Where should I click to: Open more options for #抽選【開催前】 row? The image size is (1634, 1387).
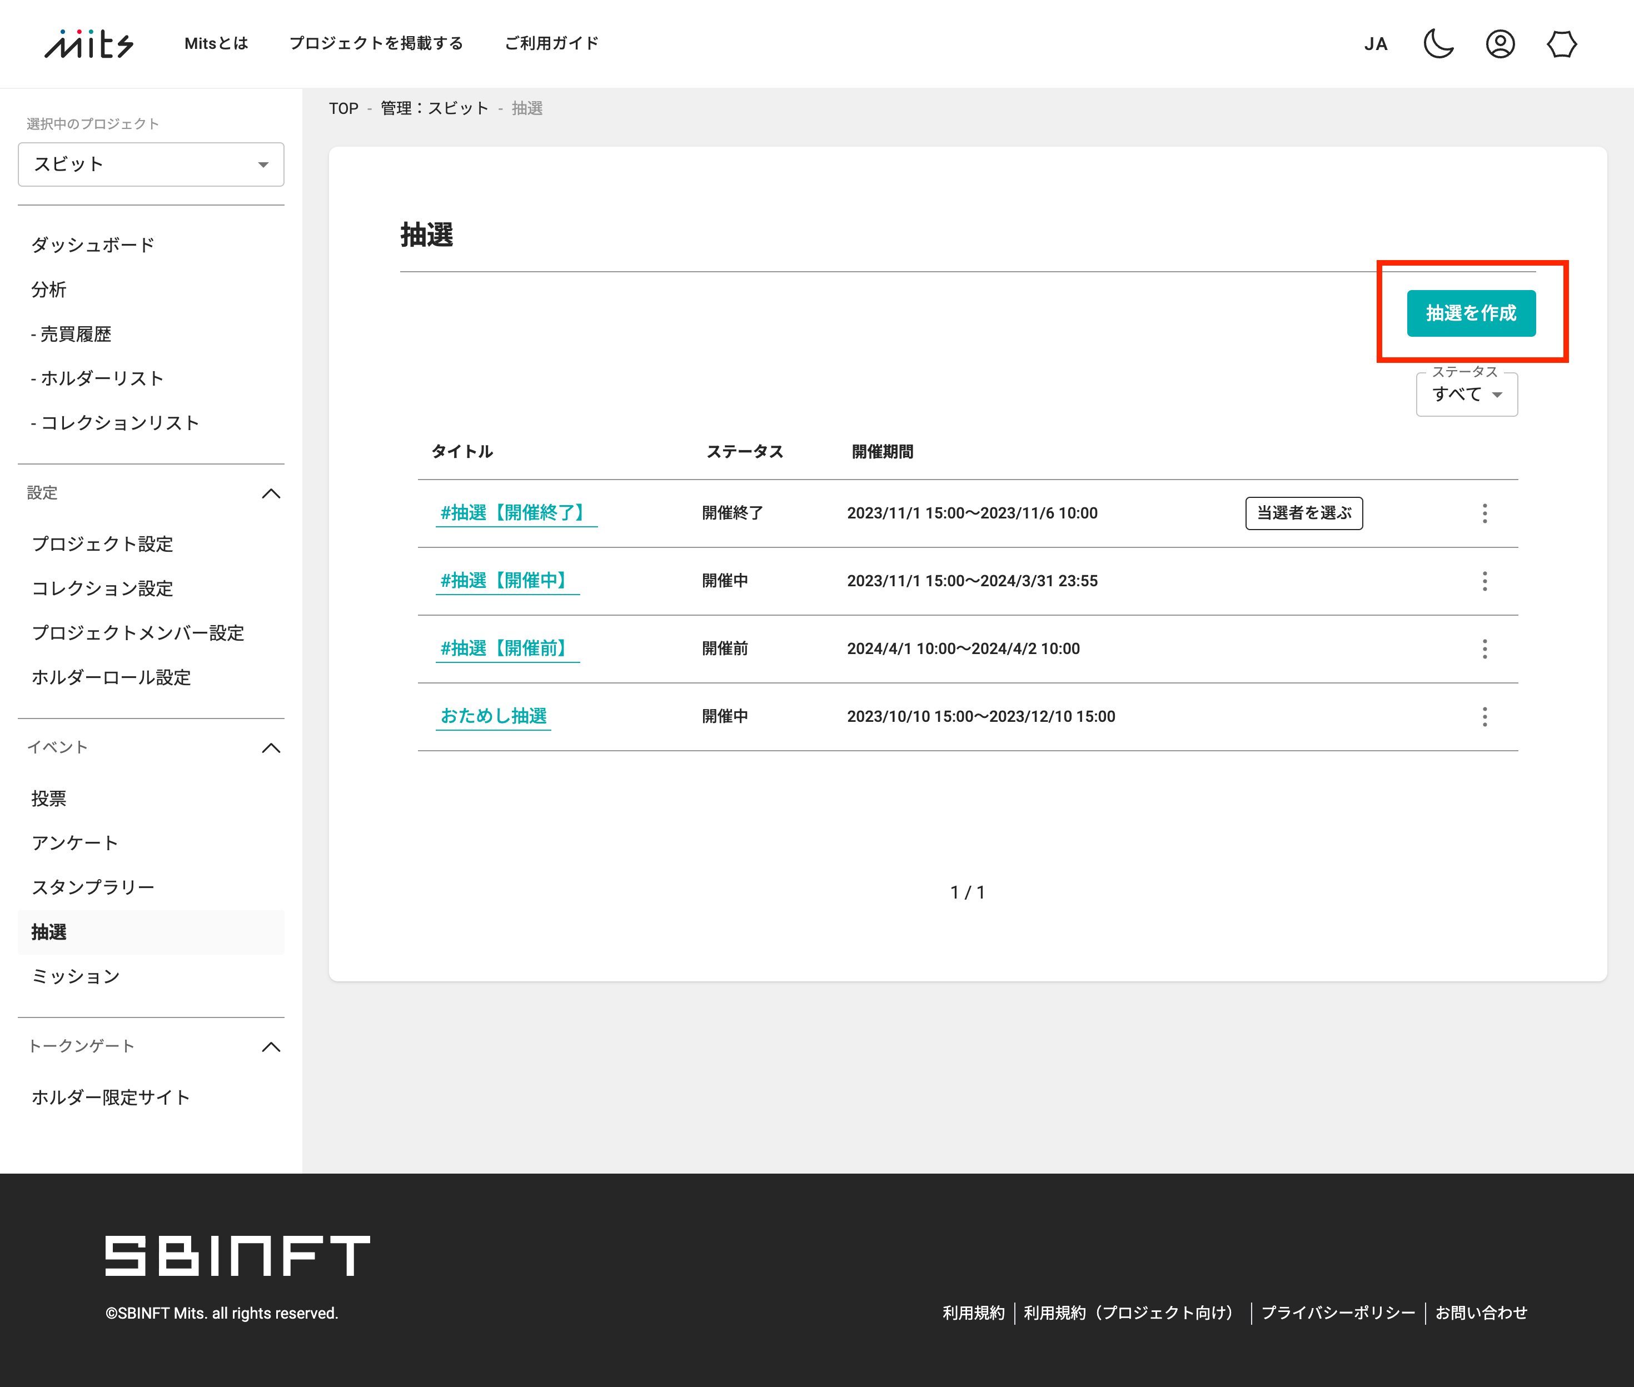point(1484,648)
